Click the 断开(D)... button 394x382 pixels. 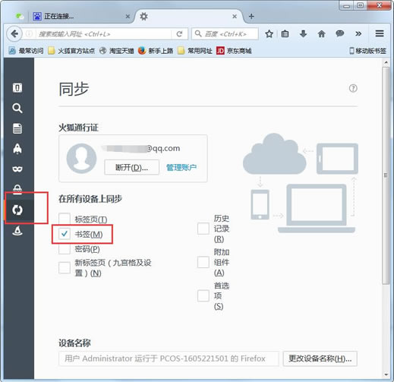tap(131, 167)
